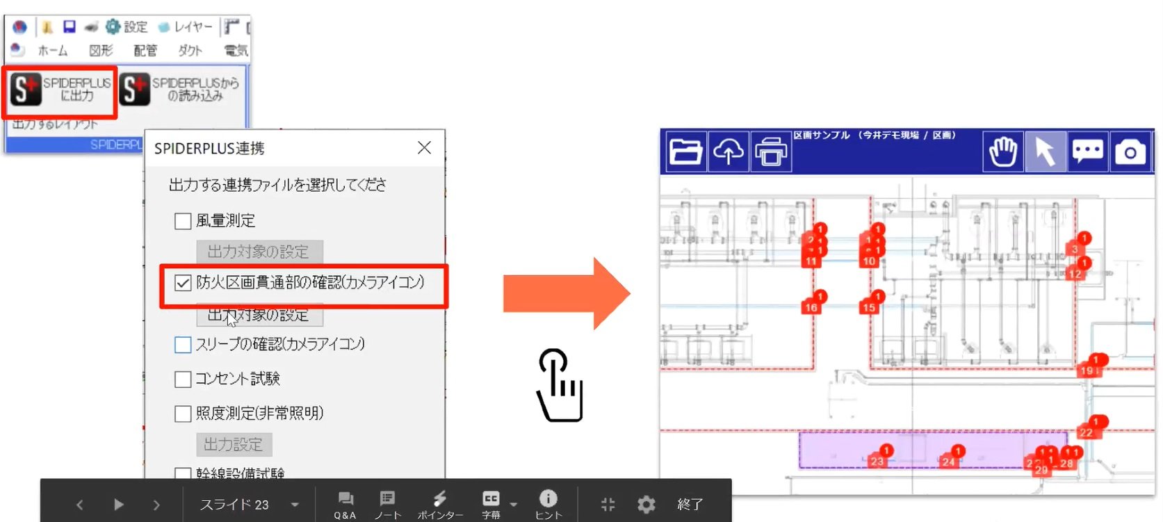Check the コンセント試験 checkbox
Screen dimensions: 1163x522
tap(183, 379)
